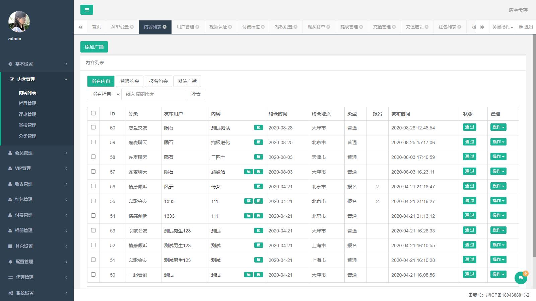Viewport: 536px width, 301px height.
Task: Click the 退出 logout icon link
Action: (x=526, y=27)
